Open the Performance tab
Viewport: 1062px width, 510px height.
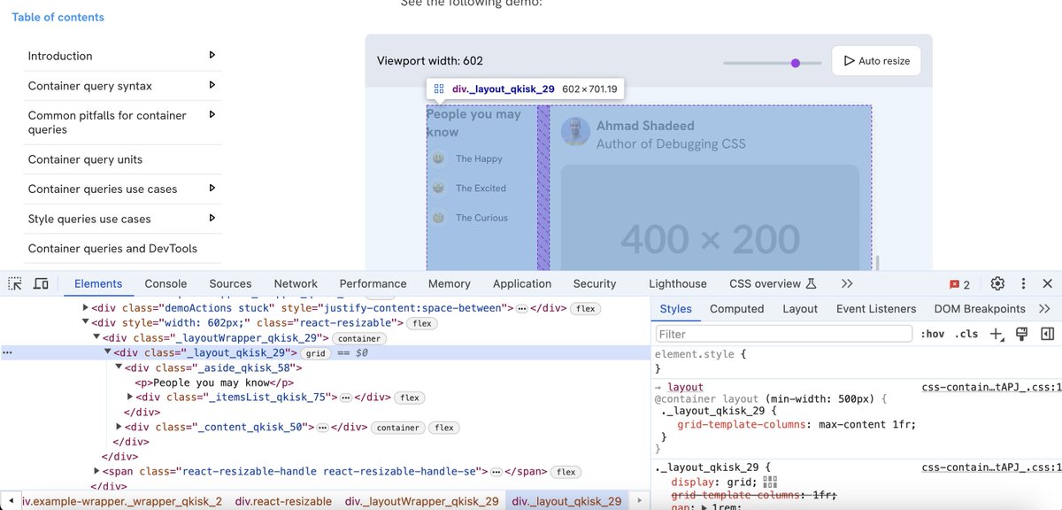(373, 283)
